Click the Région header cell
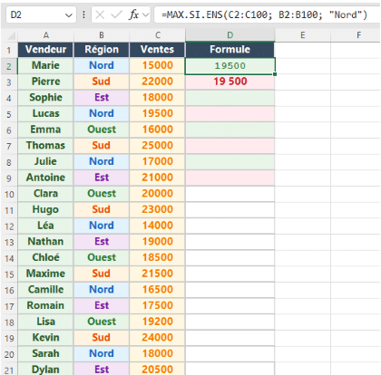 click(x=102, y=50)
